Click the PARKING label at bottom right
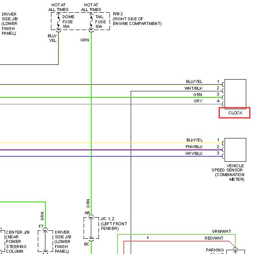This screenshot has width=253, height=254. coord(215,250)
